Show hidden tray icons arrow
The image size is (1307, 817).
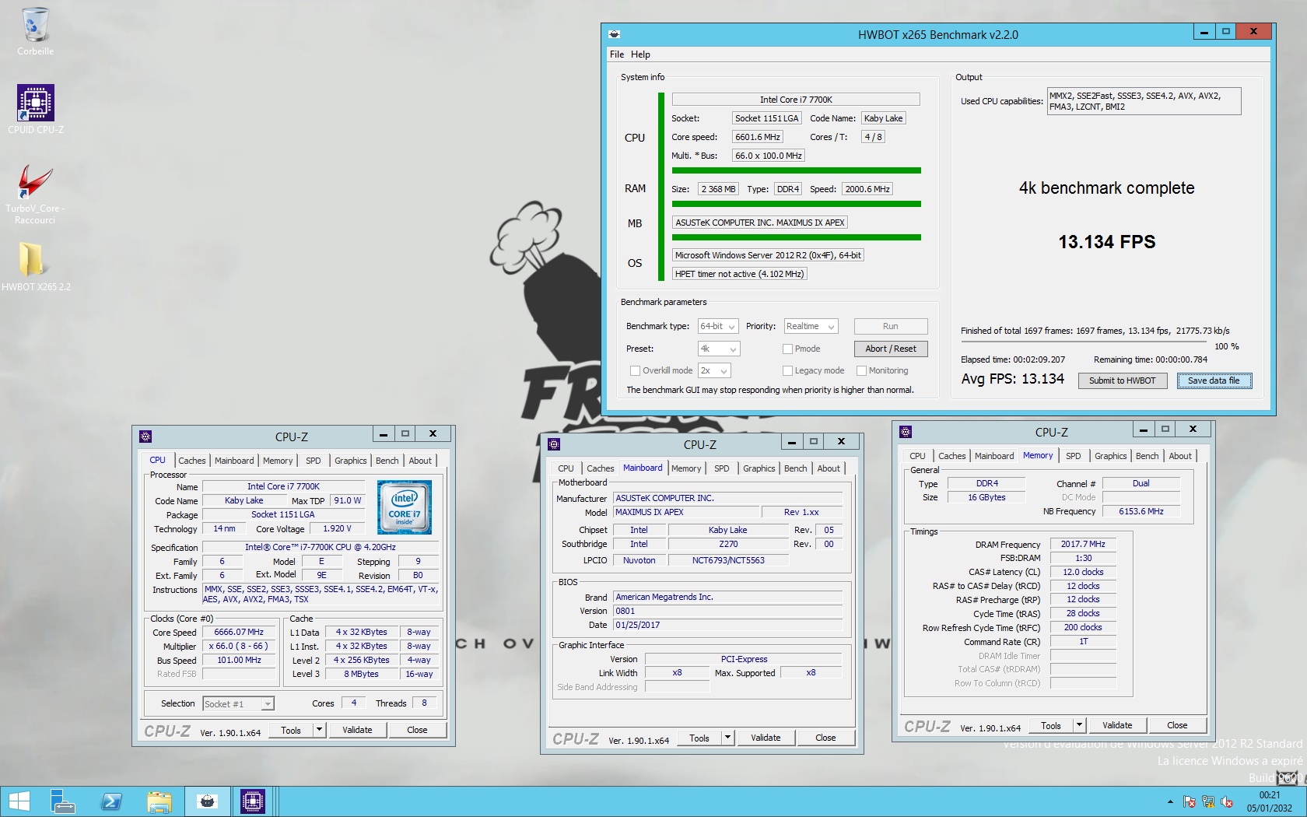click(1170, 801)
